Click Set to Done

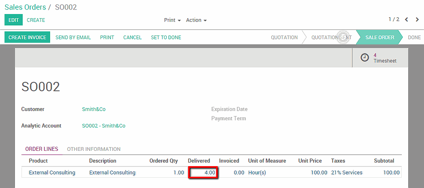click(x=166, y=37)
